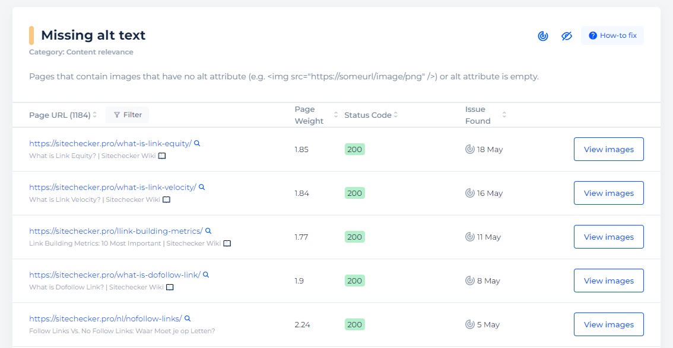Click magnifier icon next to what-is-link-velocity URL
The image size is (673, 348).
(x=202, y=187)
